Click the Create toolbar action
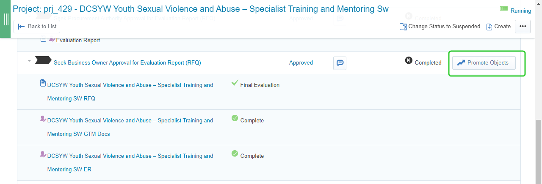This screenshot has width=542, height=184. pos(498,26)
